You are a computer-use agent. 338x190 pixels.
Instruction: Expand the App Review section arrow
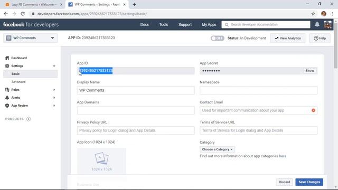click(x=54, y=106)
